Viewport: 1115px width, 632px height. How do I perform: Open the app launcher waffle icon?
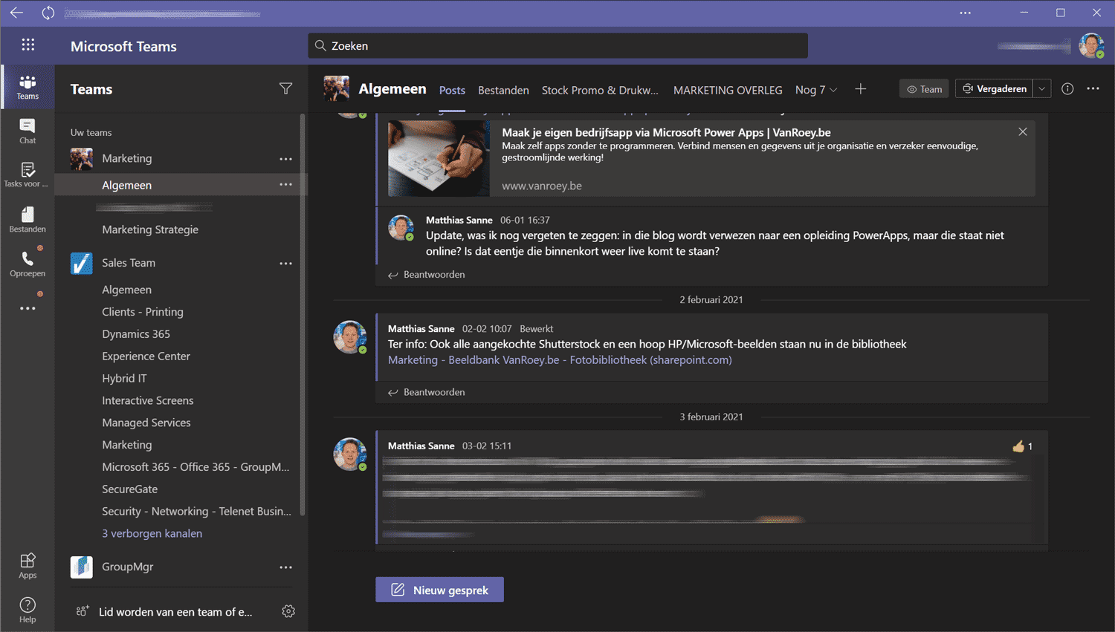[28, 45]
